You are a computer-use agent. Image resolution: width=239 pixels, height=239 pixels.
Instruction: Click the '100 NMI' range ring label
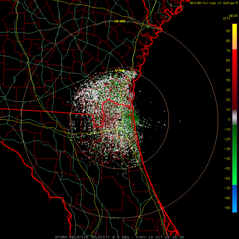(x=119, y=21)
